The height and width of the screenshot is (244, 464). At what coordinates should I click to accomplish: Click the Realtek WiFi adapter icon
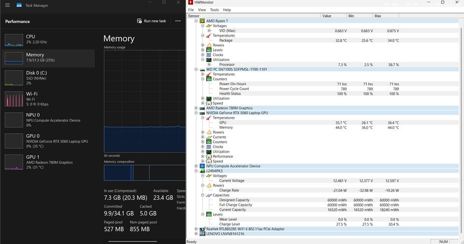(x=203, y=229)
